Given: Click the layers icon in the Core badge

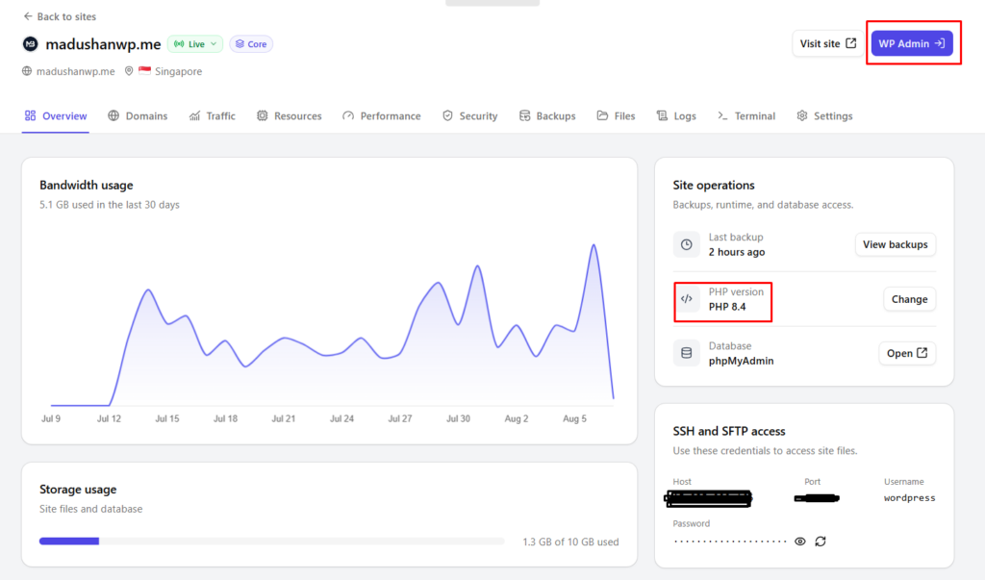Looking at the screenshot, I should point(240,44).
